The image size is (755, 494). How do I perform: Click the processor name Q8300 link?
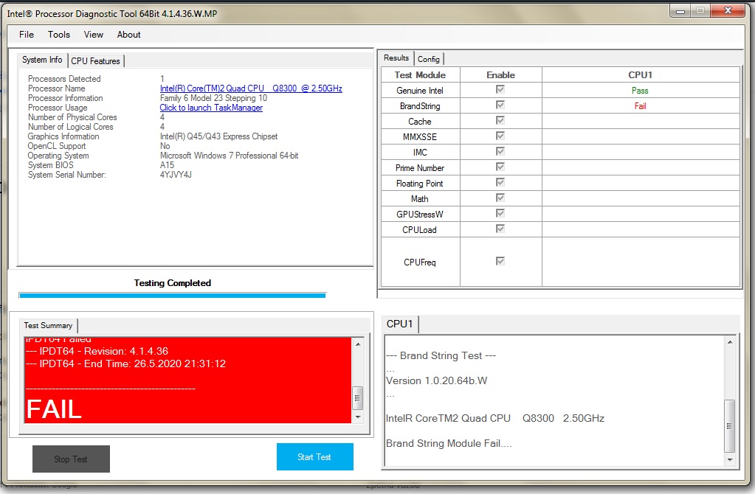(251, 88)
